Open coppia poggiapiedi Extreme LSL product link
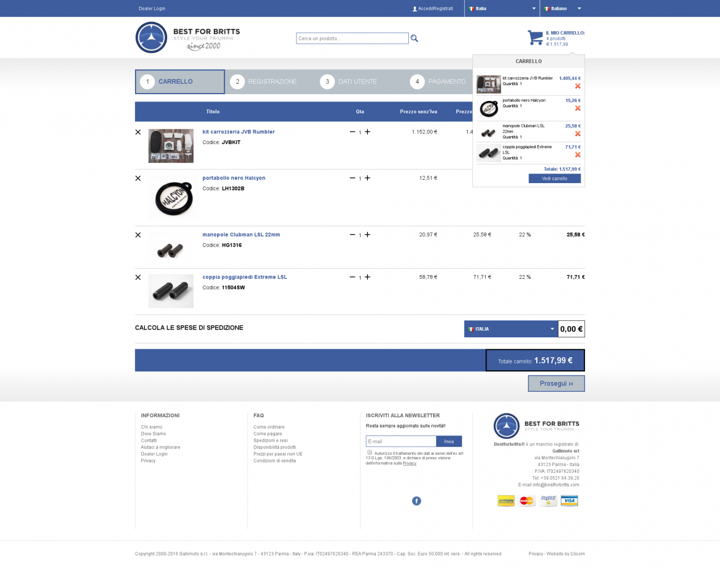This screenshot has width=720, height=567. [x=244, y=277]
